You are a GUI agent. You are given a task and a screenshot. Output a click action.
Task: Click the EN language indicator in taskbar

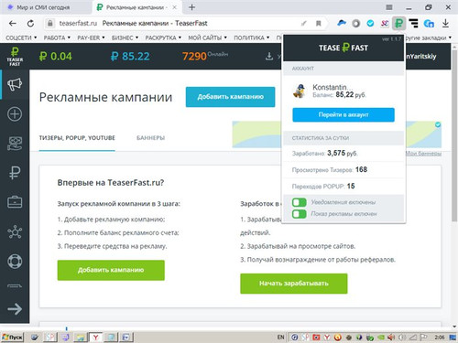click(x=280, y=338)
